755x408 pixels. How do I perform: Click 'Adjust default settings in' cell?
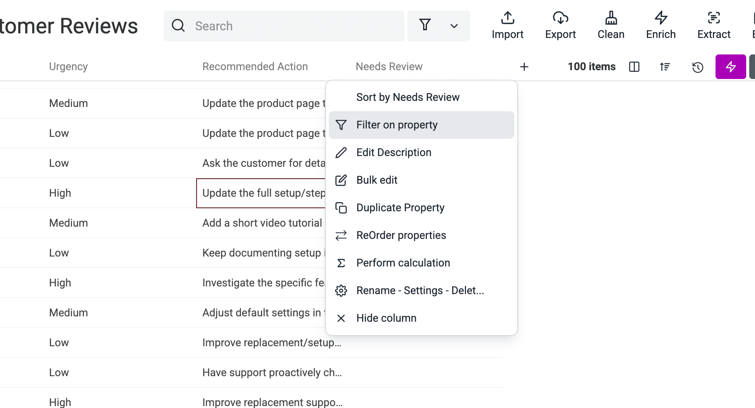(261, 313)
